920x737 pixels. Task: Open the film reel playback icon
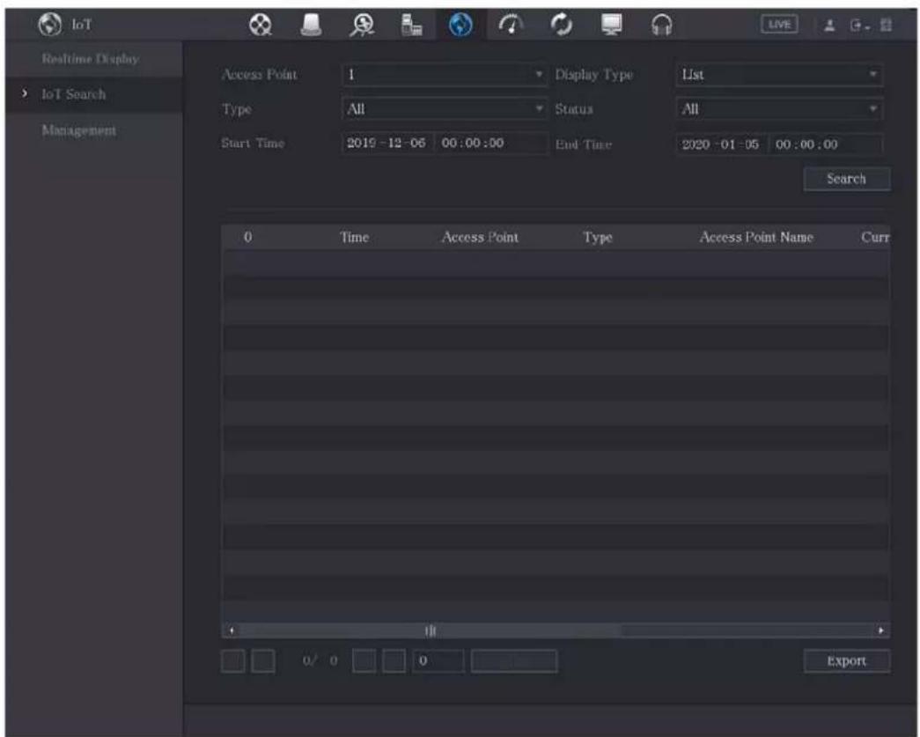click(260, 25)
